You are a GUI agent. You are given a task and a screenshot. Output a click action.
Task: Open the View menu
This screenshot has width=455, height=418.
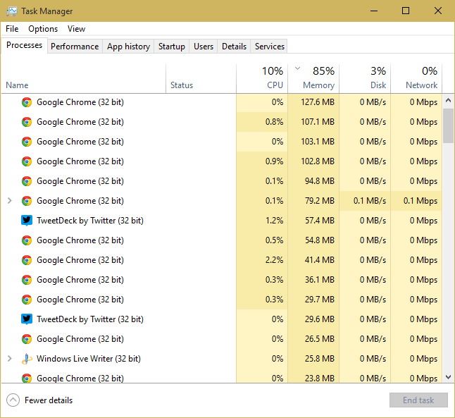(x=76, y=29)
